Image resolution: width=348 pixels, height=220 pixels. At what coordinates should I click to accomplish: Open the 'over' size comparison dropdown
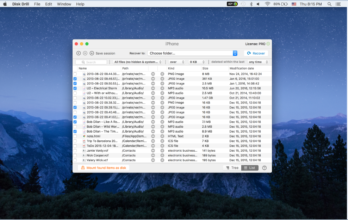[x=177, y=62]
